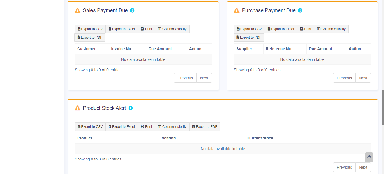Open Column visibility in Sales Payment Due
This screenshot has height=174, width=385.
click(x=172, y=29)
